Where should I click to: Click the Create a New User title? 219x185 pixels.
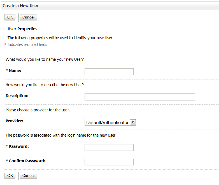20,6
